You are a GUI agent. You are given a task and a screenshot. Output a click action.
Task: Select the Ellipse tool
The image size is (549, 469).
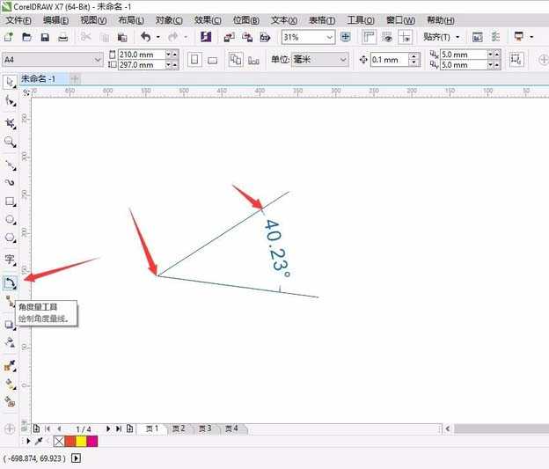coord(10,219)
